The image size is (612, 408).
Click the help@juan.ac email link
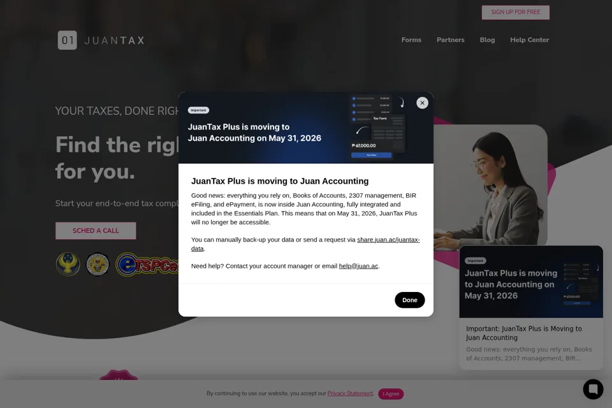pos(358,266)
